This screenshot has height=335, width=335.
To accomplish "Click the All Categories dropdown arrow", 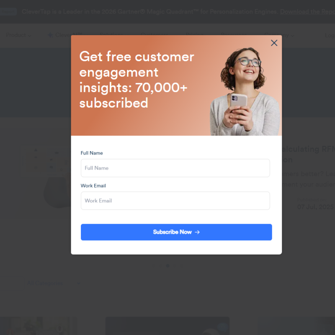I will click(x=79, y=283).
